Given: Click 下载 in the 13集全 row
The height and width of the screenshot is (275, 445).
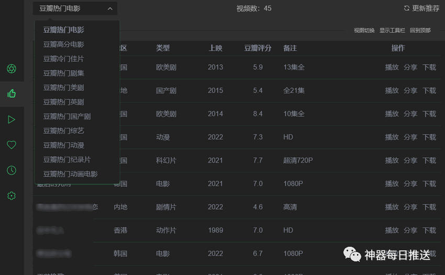Looking at the screenshot, I should 429,67.
